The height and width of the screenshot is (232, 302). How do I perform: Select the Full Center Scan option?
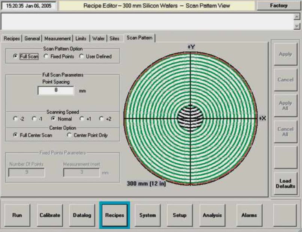[15, 135]
